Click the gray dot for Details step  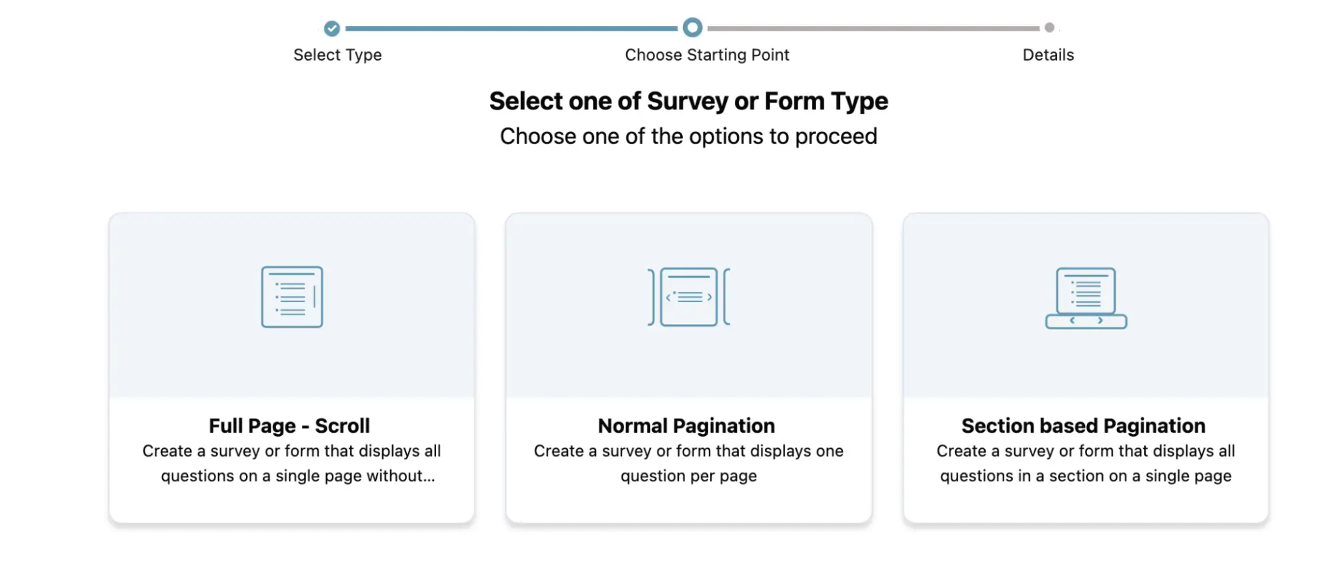click(x=1050, y=27)
